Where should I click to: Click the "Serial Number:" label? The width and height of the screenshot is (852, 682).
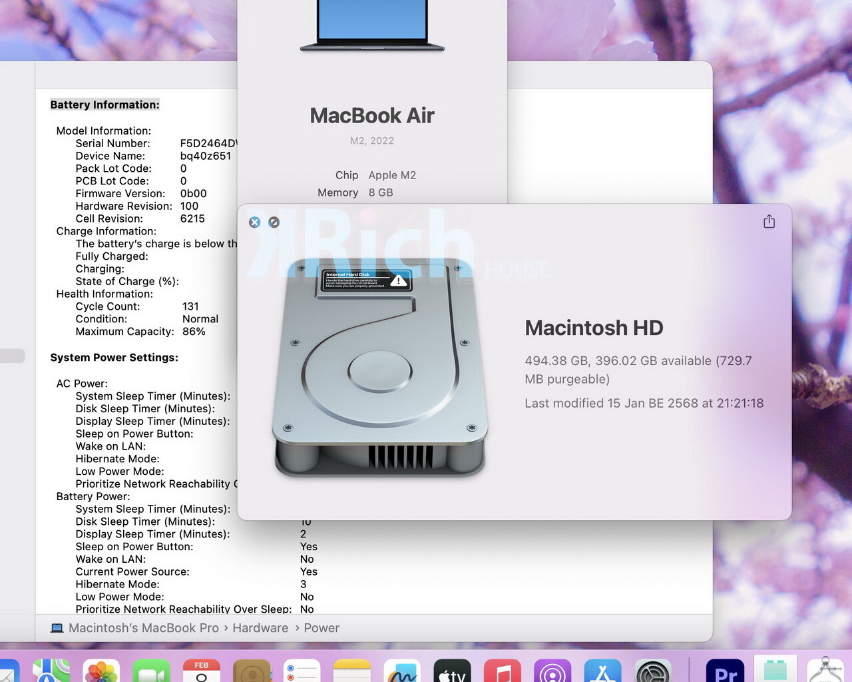(112, 143)
